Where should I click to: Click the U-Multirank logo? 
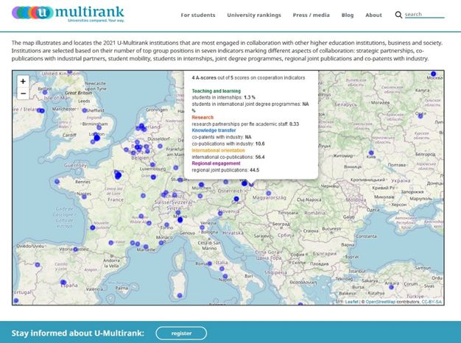[x=68, y=13]
